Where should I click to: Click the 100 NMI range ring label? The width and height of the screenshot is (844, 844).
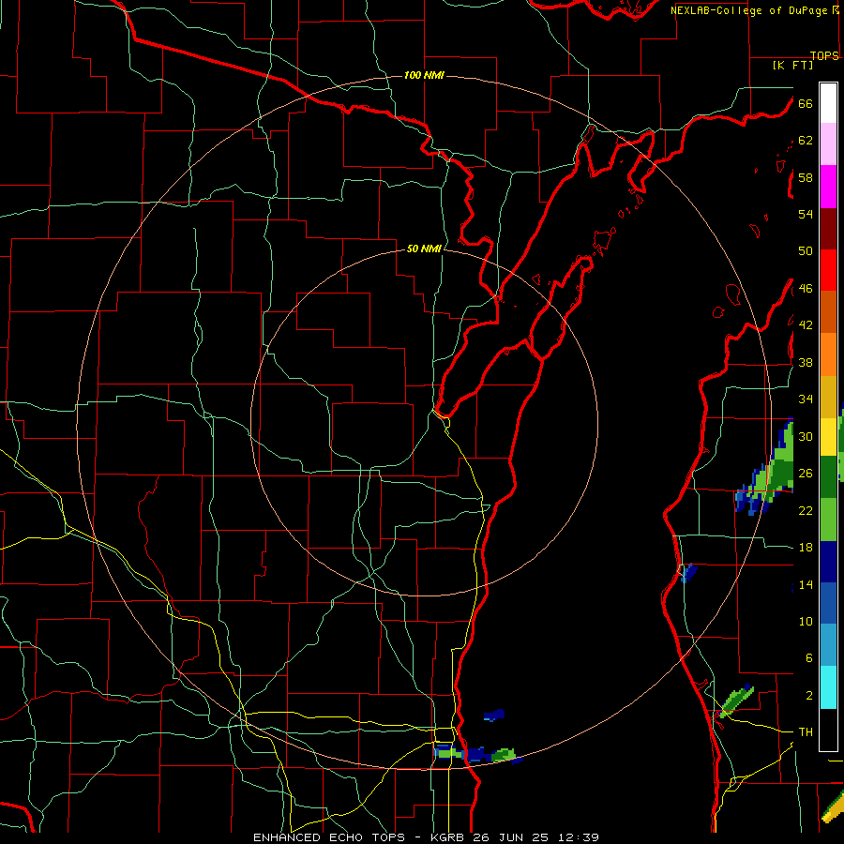424,75
